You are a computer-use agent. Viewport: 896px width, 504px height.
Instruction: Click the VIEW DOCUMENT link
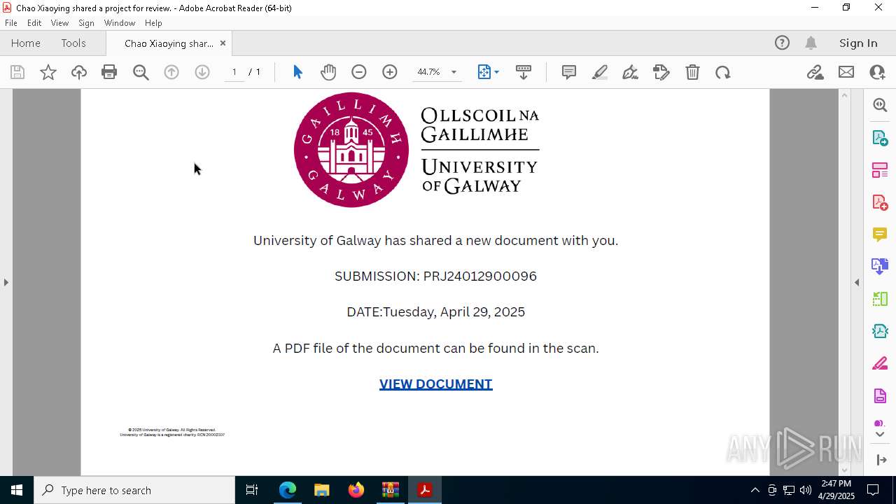click(x=435, y=384)
